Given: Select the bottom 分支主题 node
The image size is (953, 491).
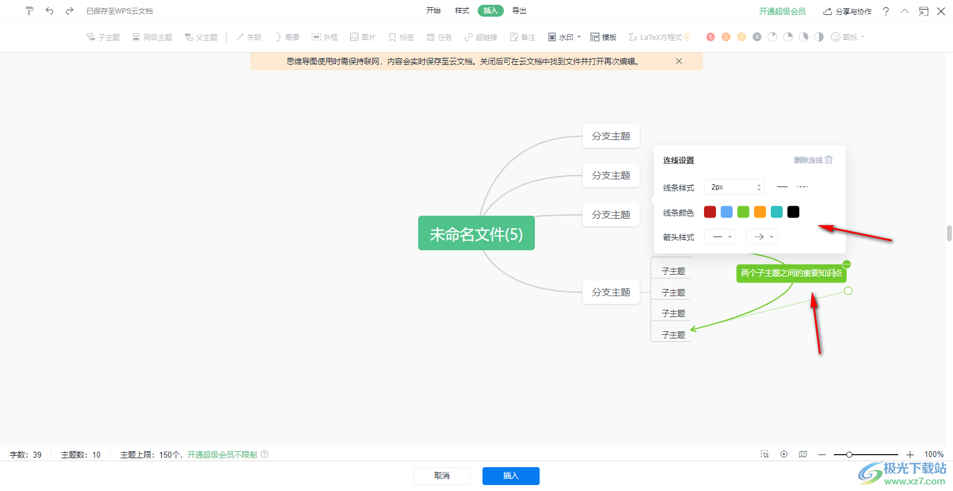Looking at the screenshot, I should click(611, 292).
